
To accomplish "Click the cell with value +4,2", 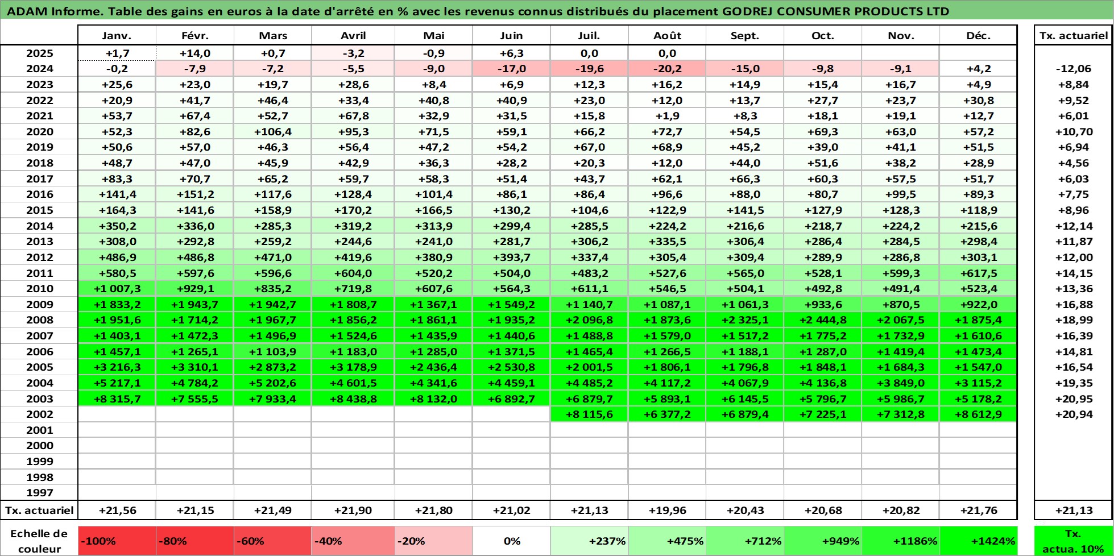I will tap(978, 68).
